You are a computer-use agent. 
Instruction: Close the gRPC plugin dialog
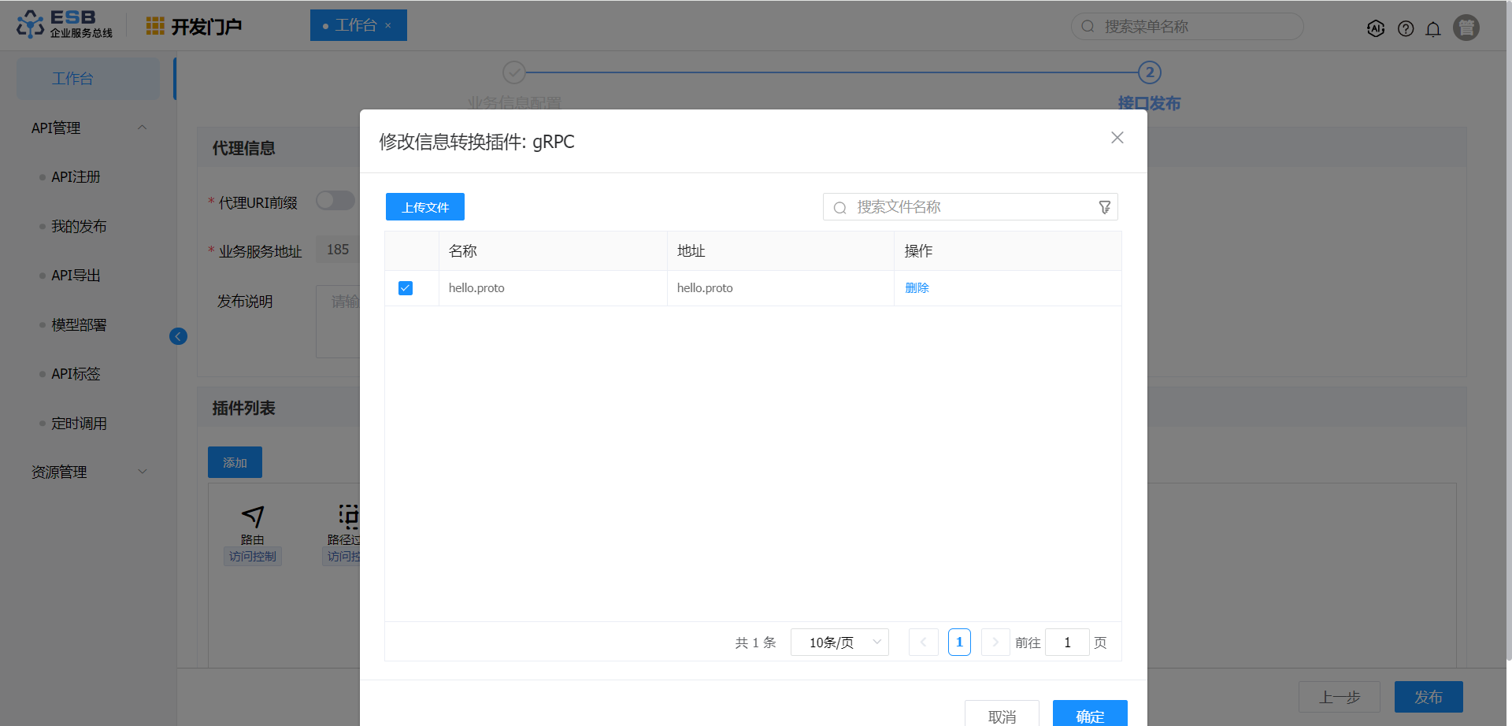[x=1117, y=138]
